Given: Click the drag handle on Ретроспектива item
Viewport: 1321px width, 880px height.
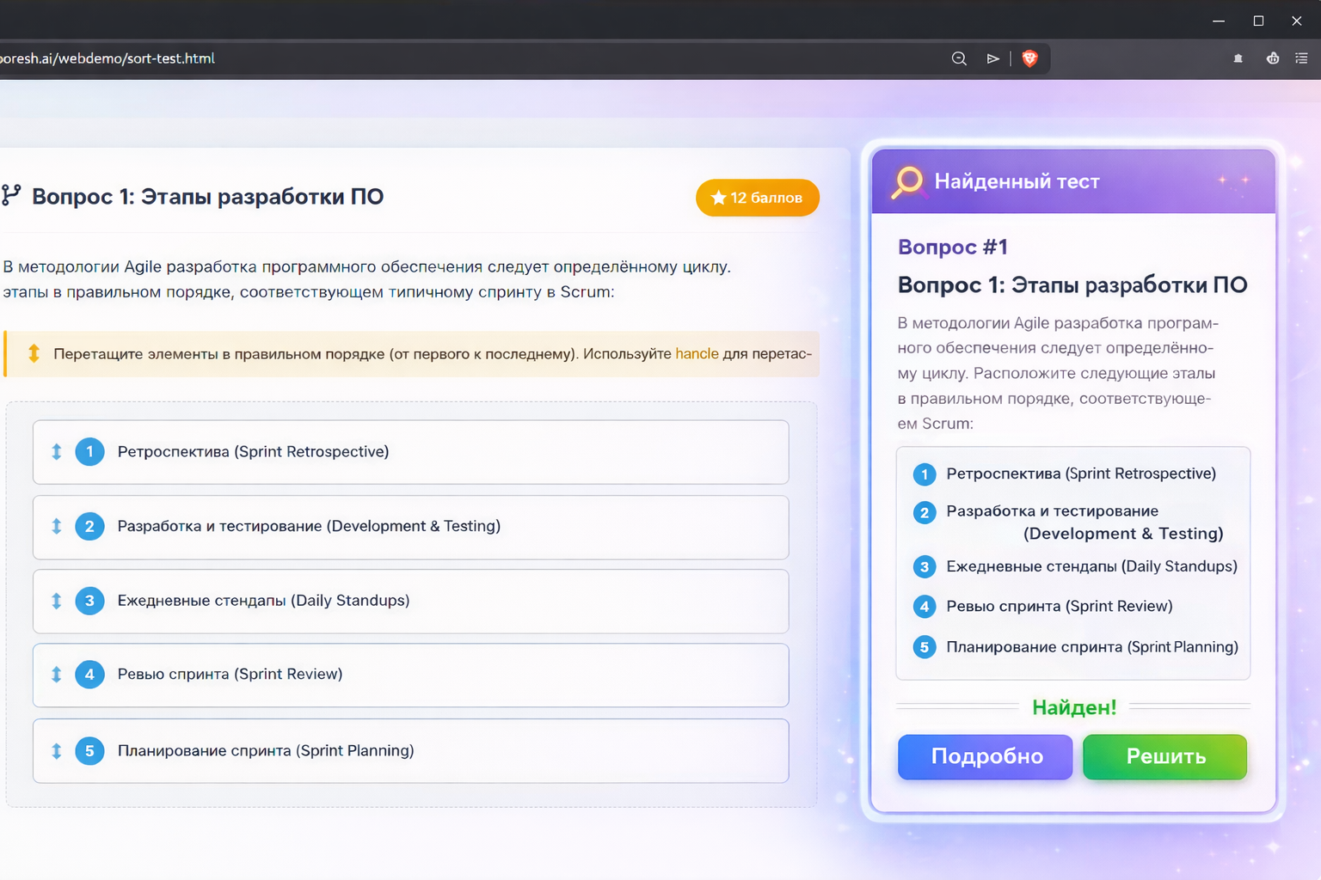Looking at the screenshot, I should [57, 451].
